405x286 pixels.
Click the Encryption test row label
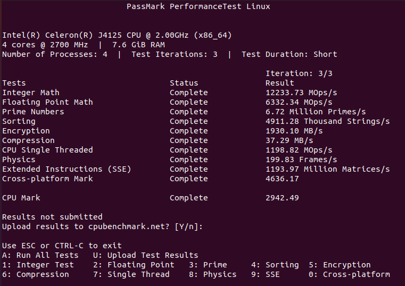tap(26, 131)
